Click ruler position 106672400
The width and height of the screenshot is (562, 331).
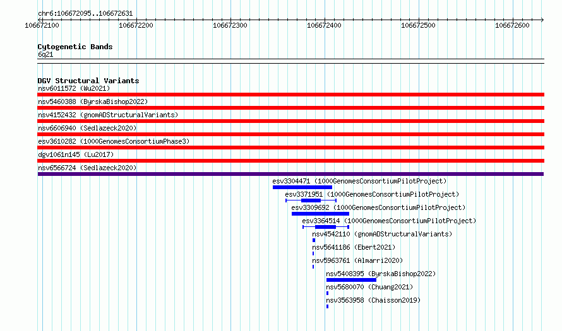pos(325,25)
